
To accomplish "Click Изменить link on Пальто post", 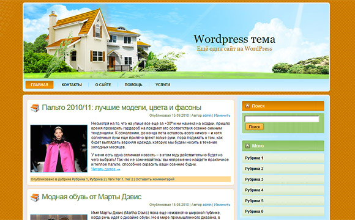I will coord(222,116).
